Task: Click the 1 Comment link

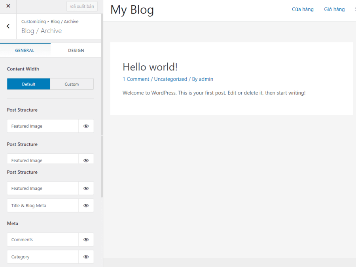Action: [x=136, y=79]
